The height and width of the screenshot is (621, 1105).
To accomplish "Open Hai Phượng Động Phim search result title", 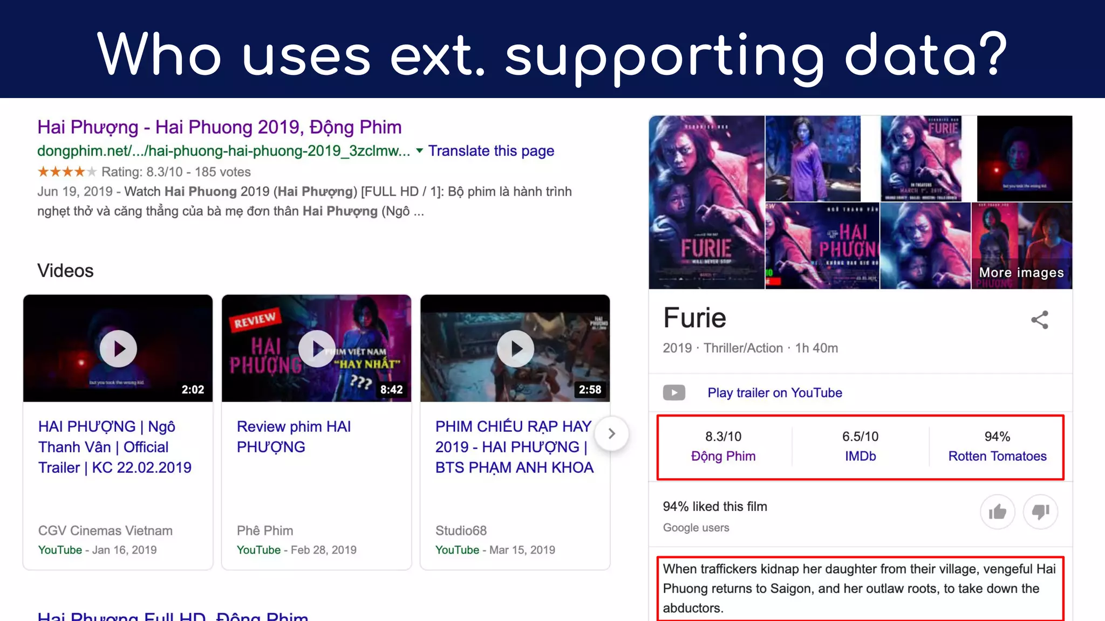I will coord(219,127).
